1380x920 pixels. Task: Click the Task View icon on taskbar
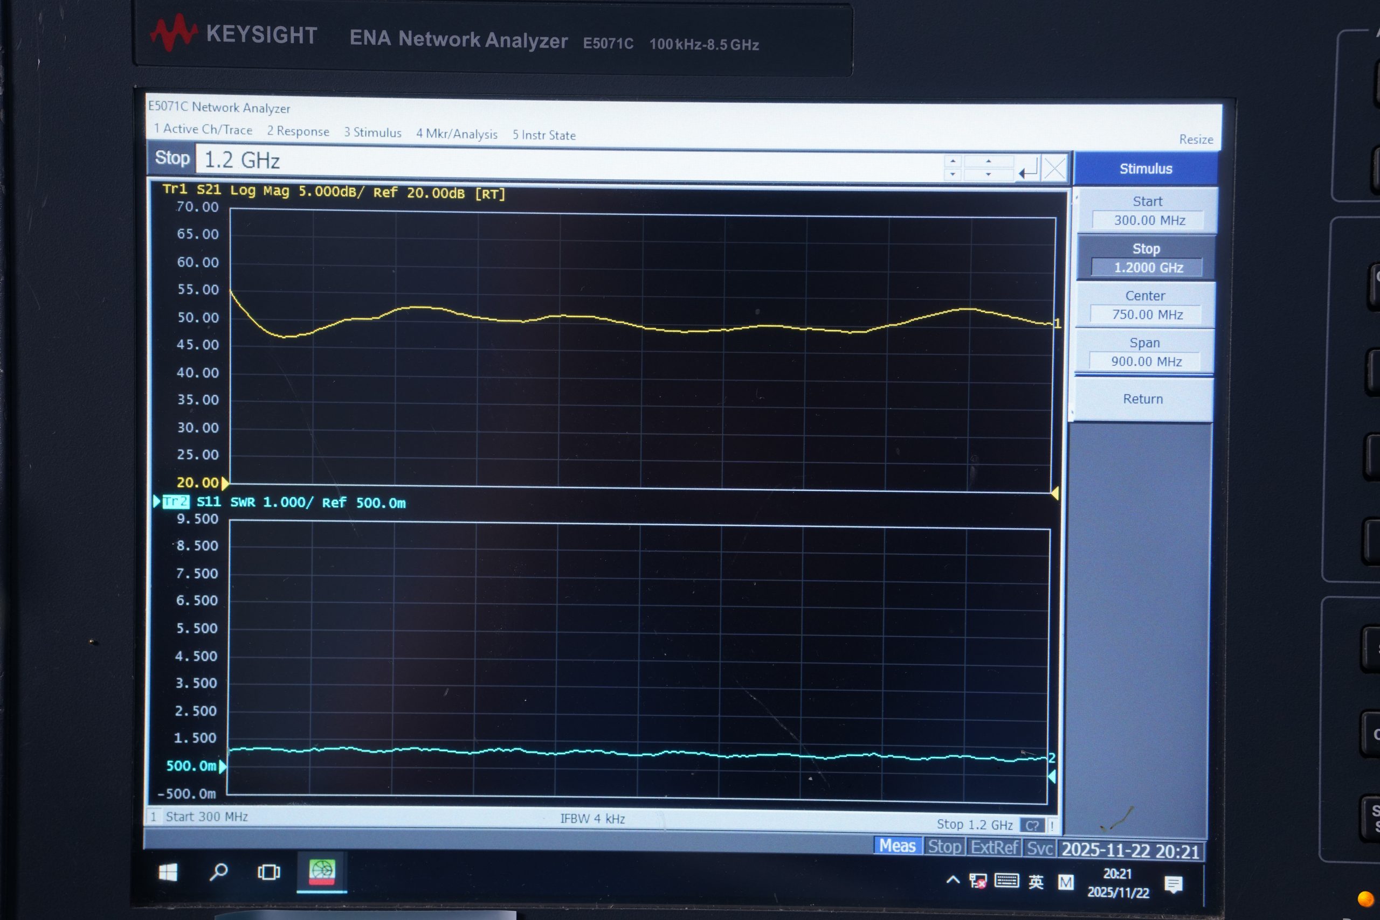point(268,873)
